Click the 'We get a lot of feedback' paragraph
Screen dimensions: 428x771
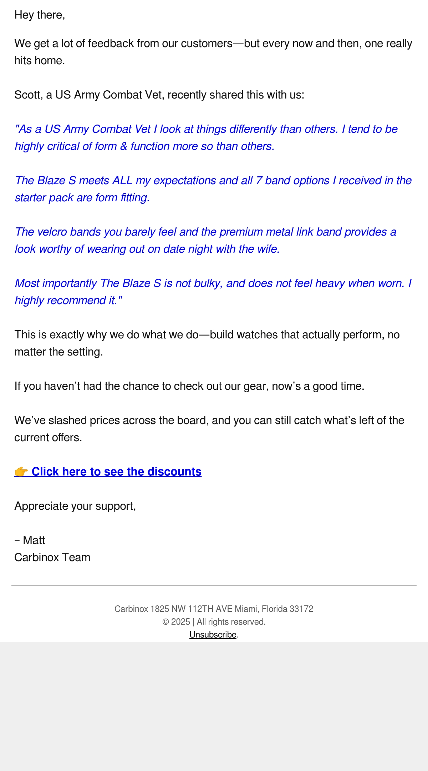213,52
